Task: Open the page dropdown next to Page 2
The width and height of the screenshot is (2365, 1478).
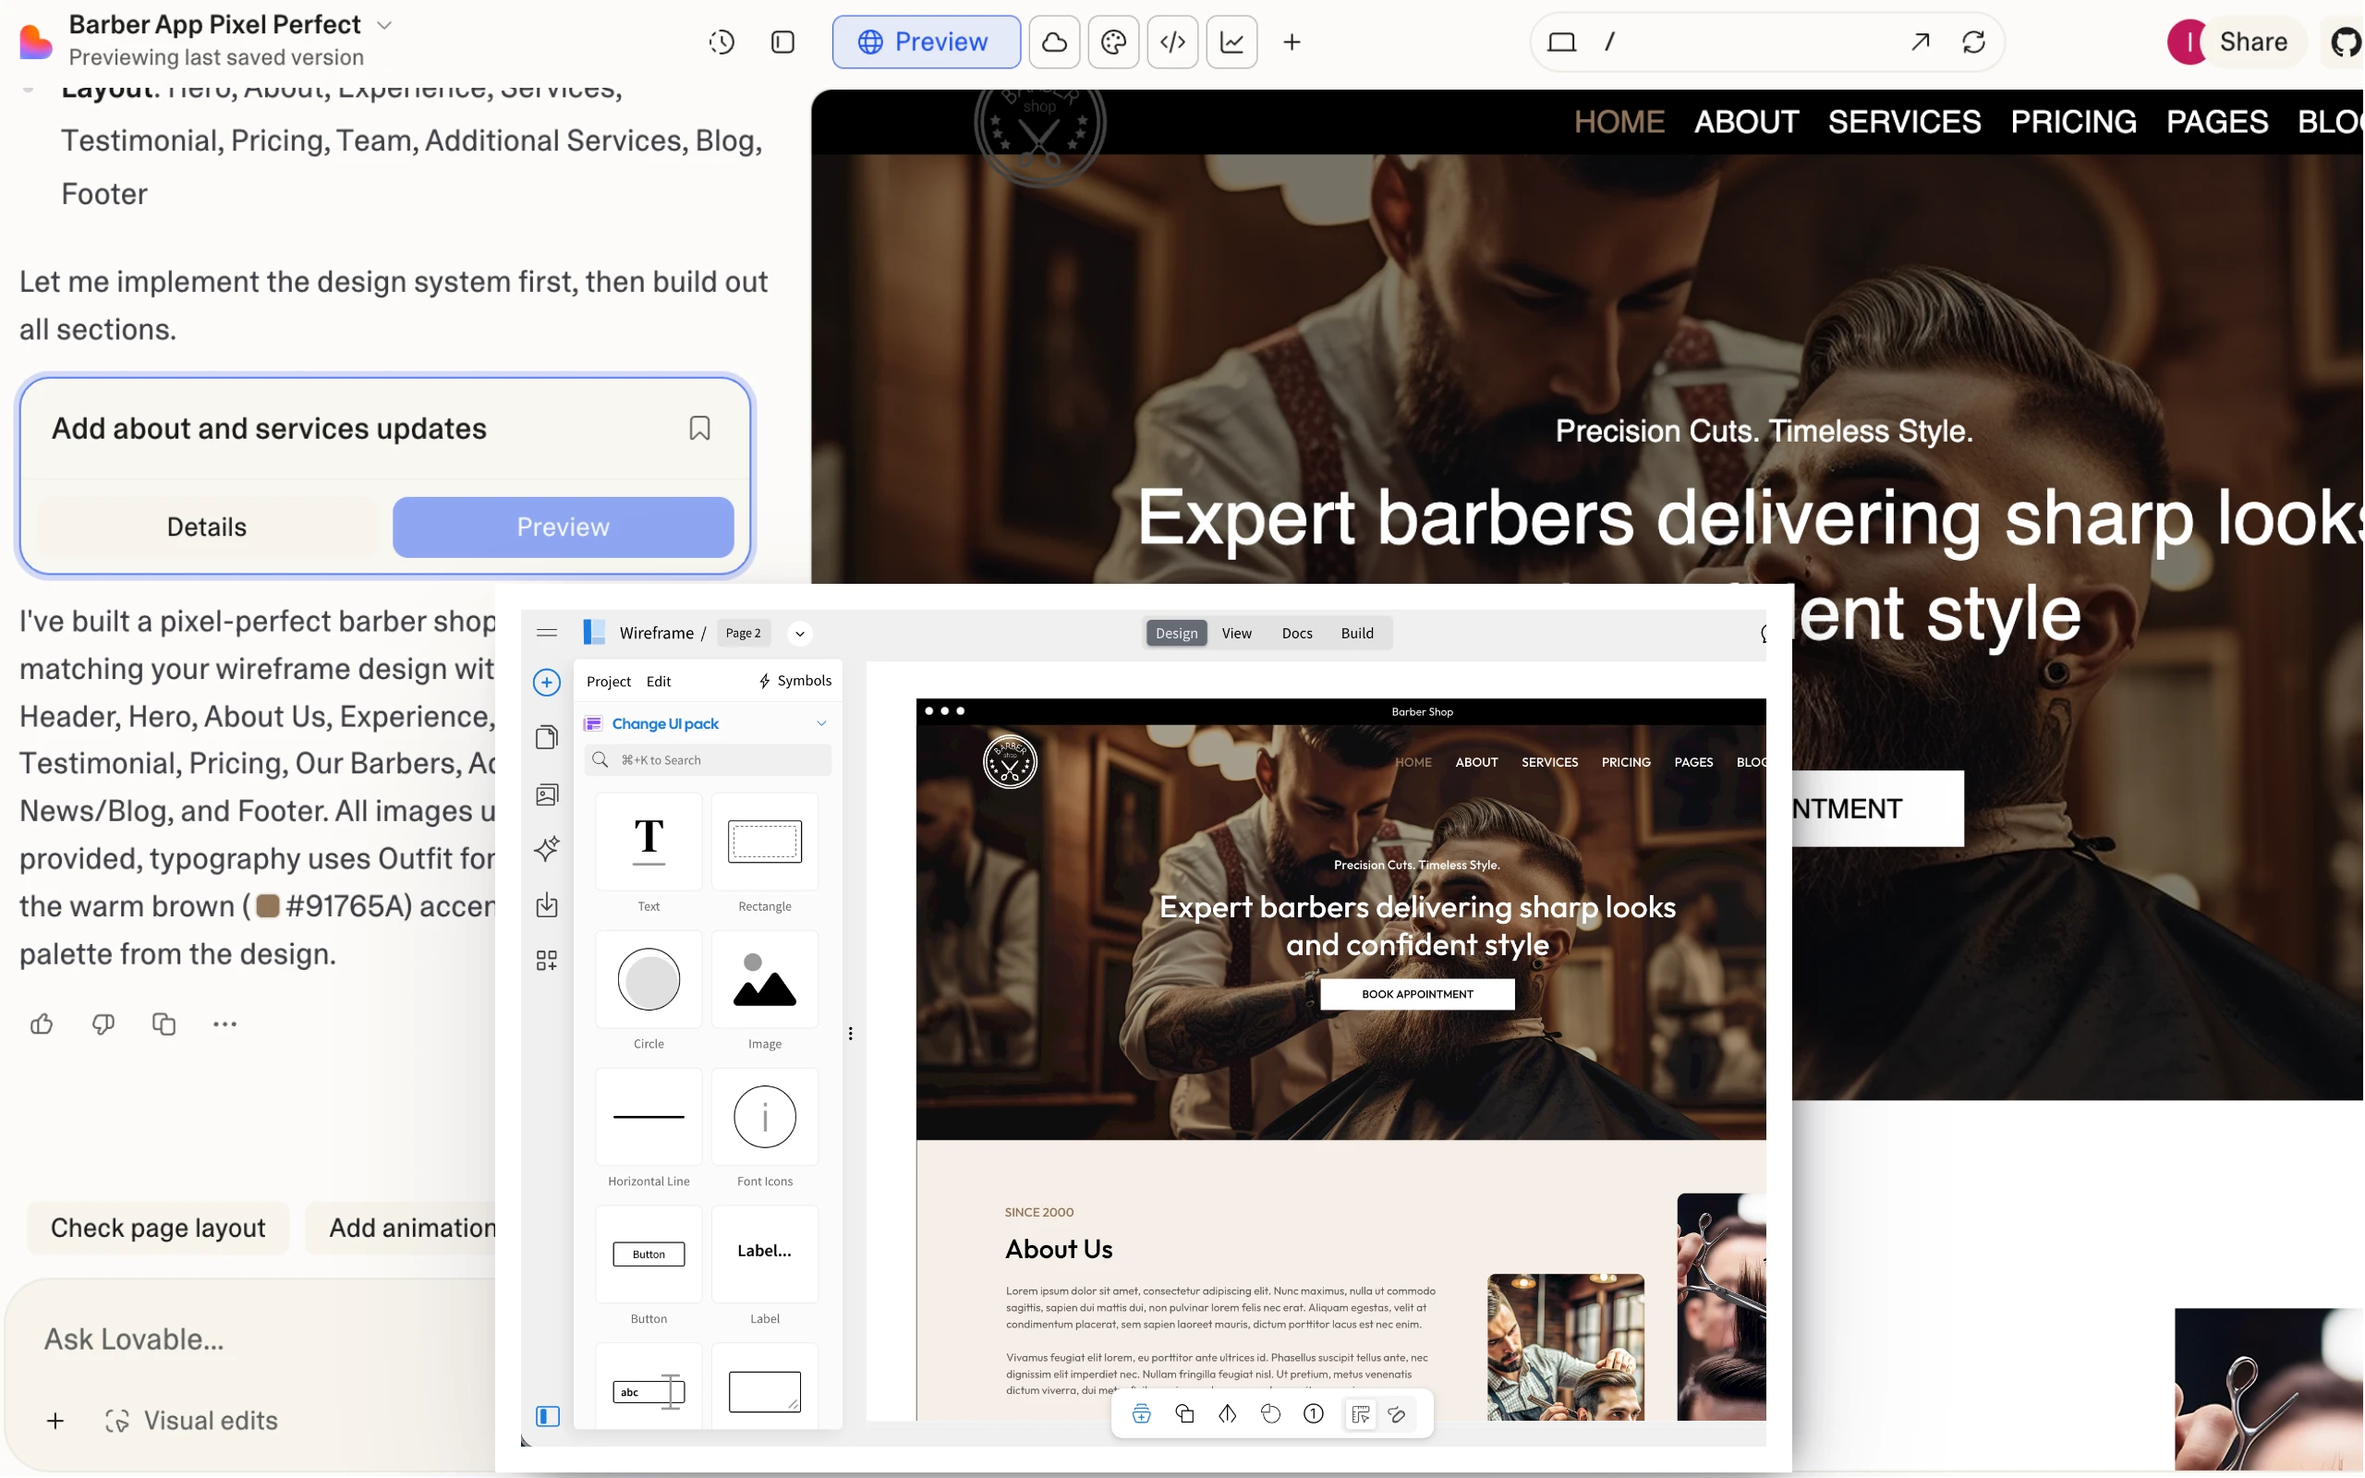Action: [x=799, y=634]
